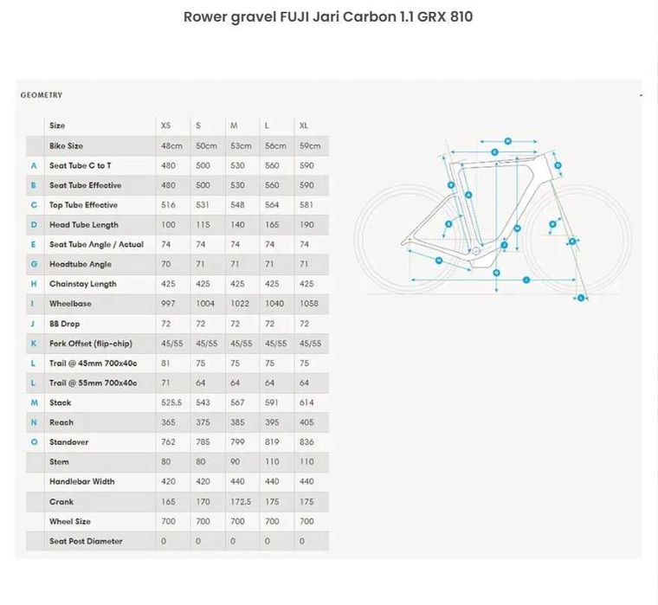Select the Head Tube Length marker D
The image size is (658, 605).
pyautogui.click(x=559, y=164)
